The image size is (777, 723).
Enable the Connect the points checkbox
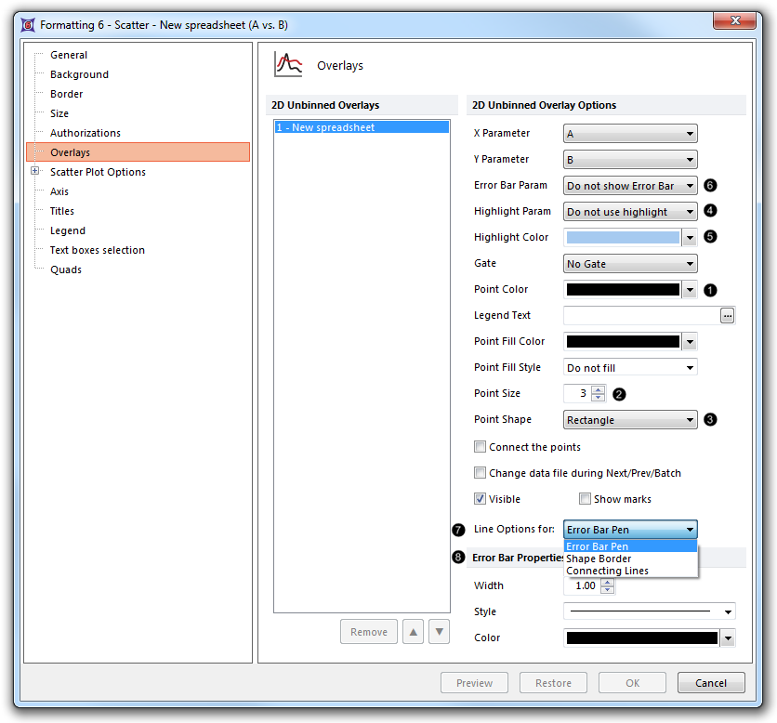[x=480, y=447]
